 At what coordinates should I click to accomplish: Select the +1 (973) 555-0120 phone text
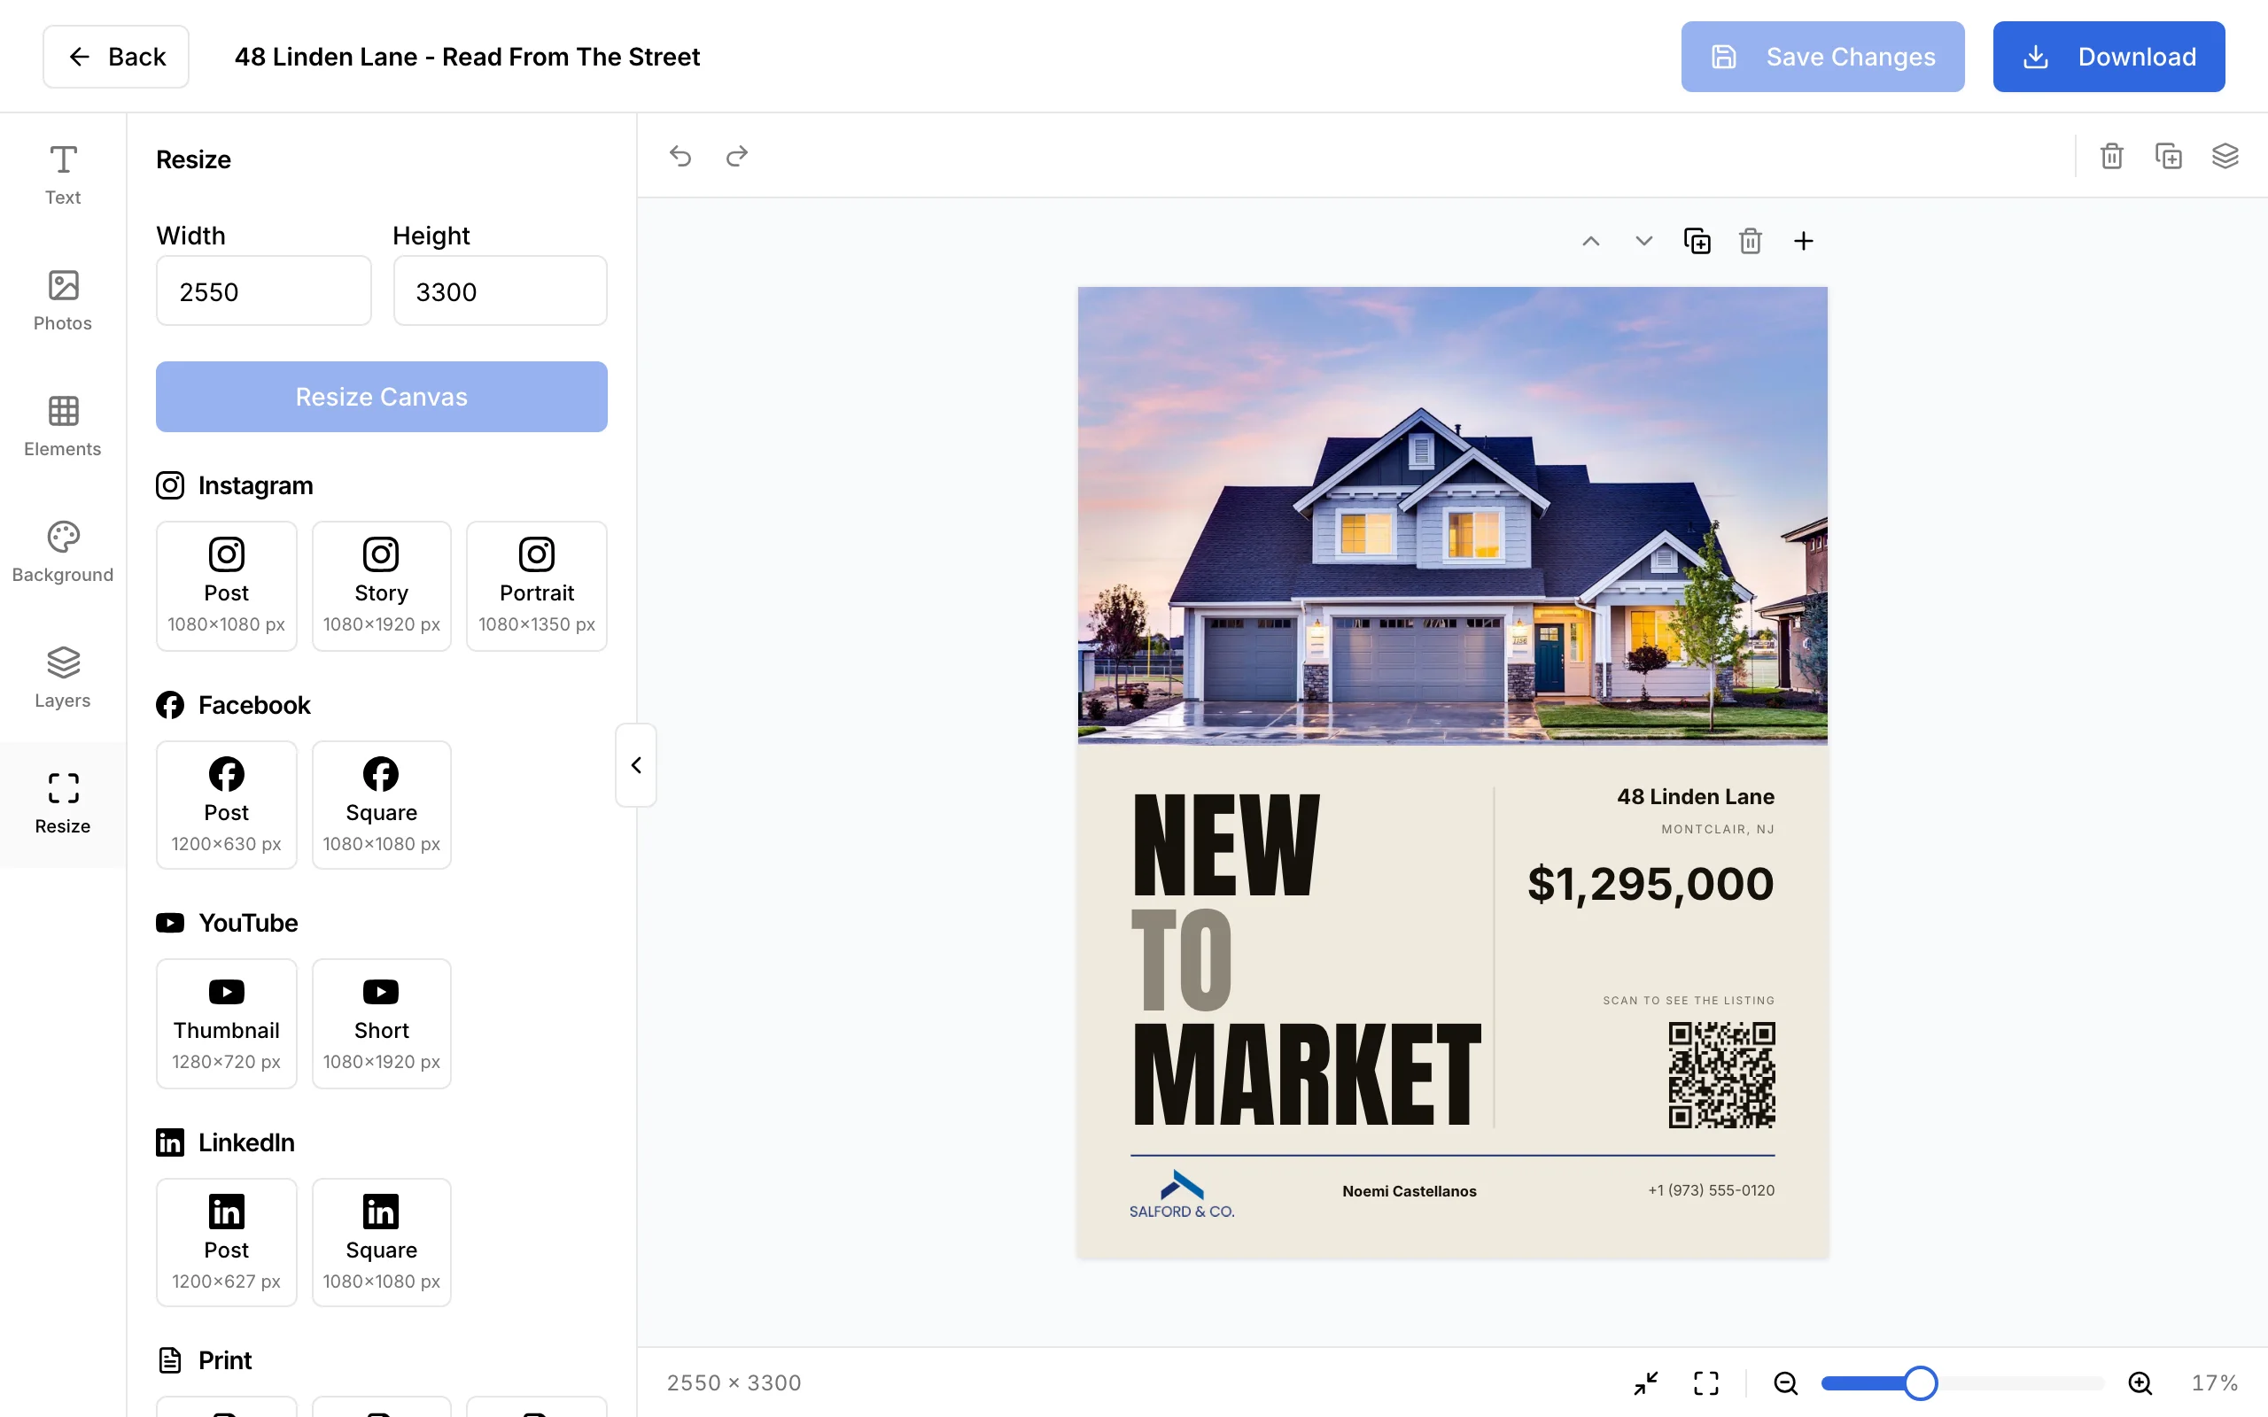click(1712, 1190)
